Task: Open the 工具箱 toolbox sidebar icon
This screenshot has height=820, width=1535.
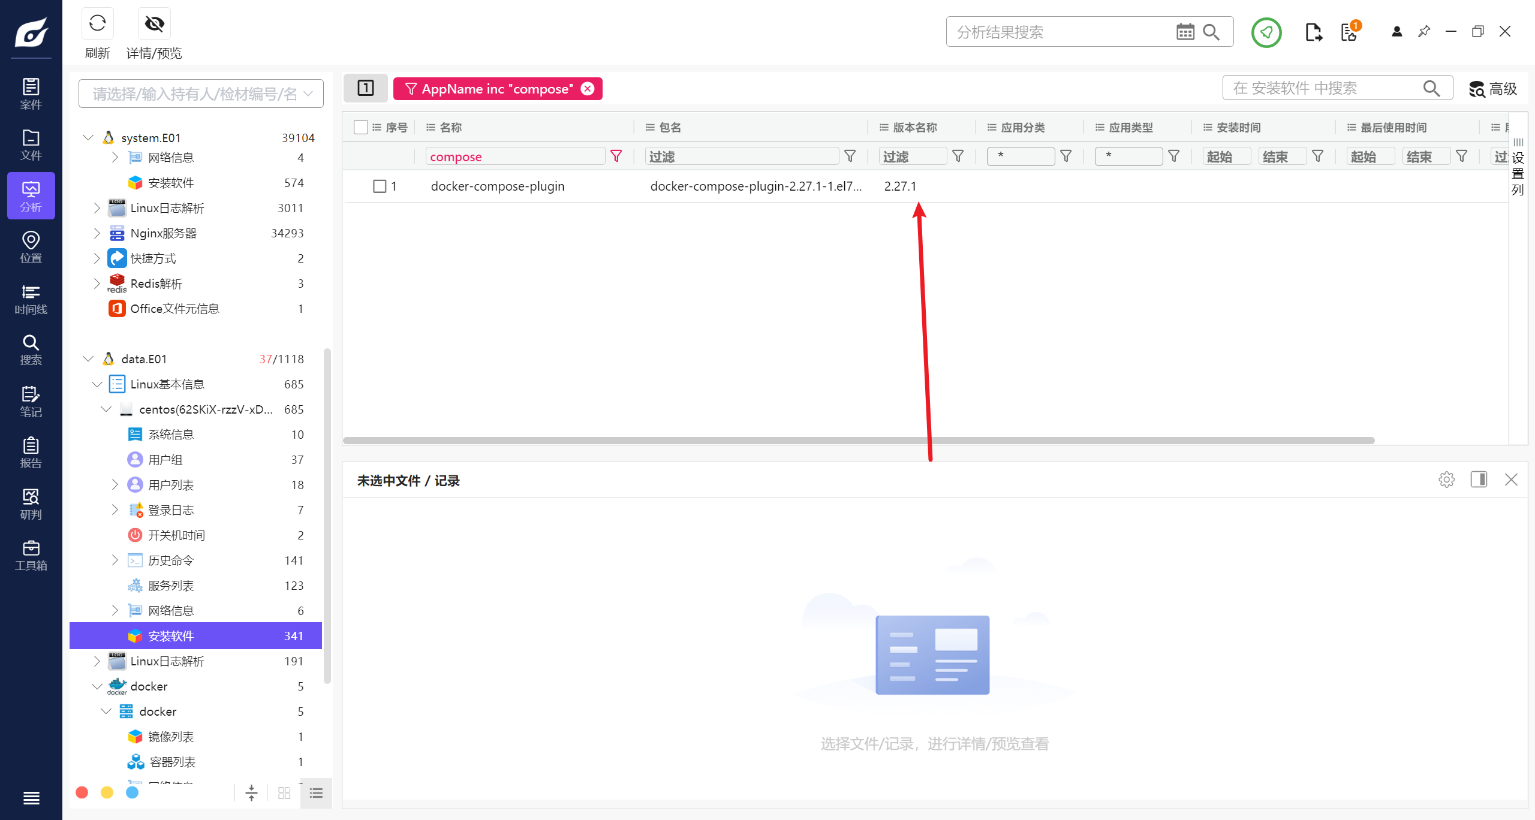Action: (x=31, y=555)
